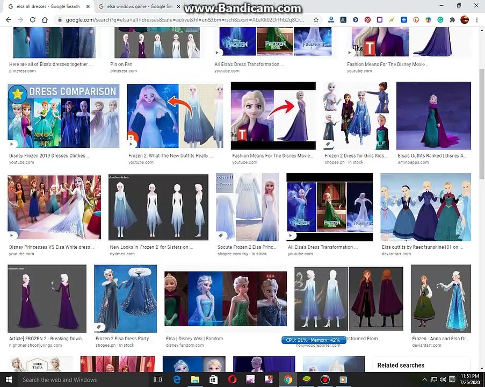Click the nytimes.com source link
The width and height of the screenshot is (485, 387).
click(x=122, y=254)
